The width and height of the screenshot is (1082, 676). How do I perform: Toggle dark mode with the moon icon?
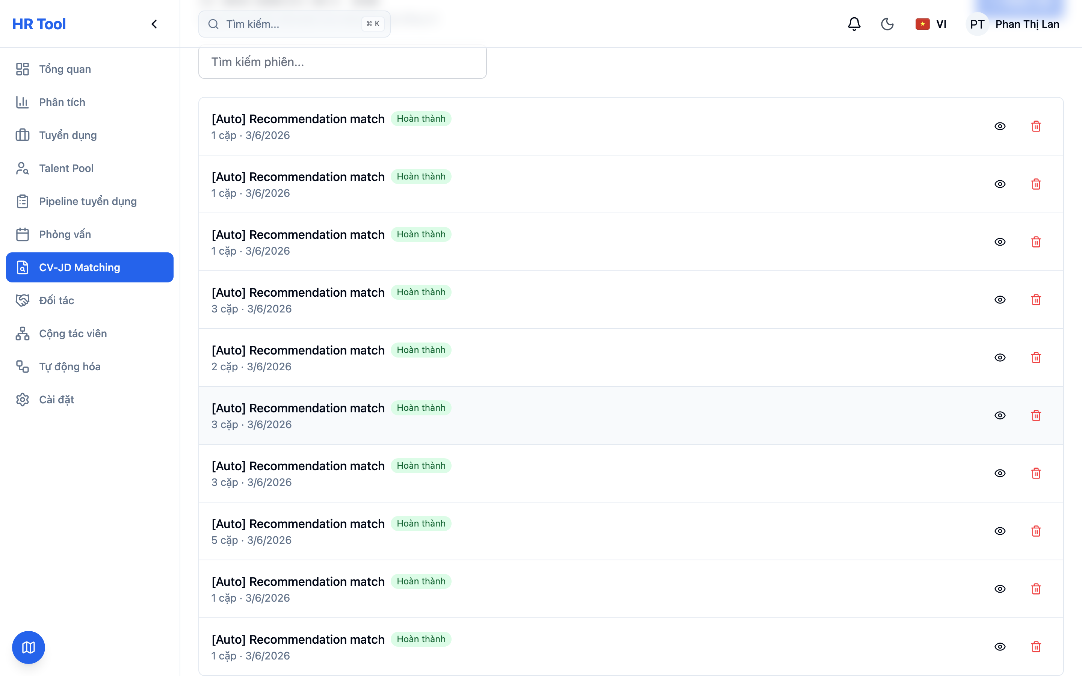(887, 24)
